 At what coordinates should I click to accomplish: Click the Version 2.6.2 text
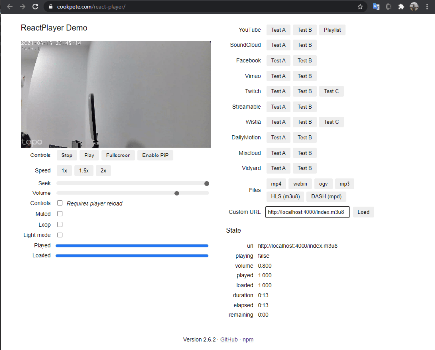(199, 340)
